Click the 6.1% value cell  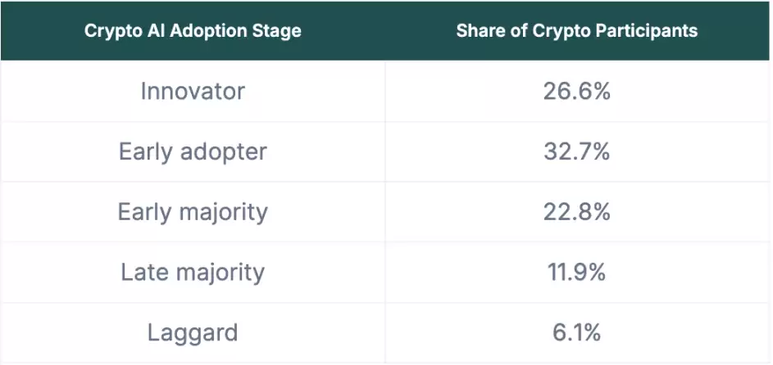pos(576,333)
